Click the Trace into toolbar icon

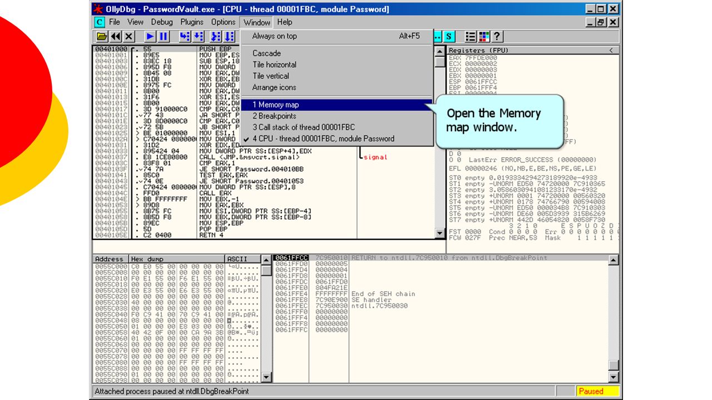215,37
